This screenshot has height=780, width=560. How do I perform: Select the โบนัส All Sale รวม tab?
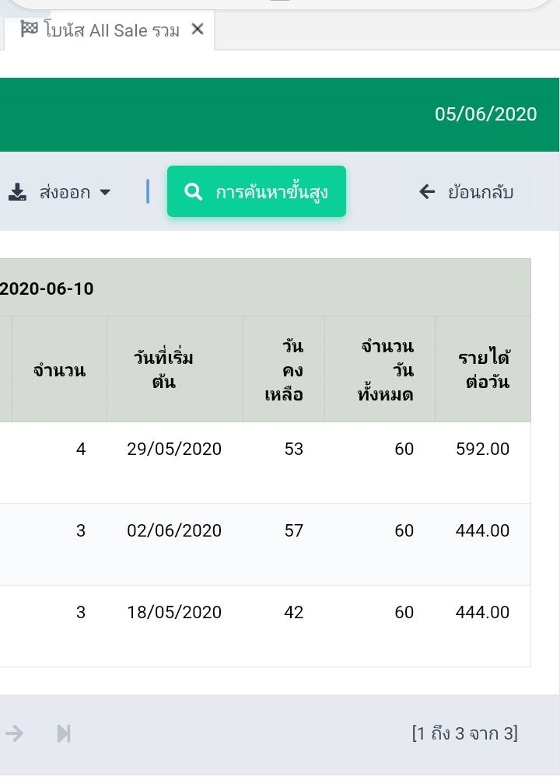110,30
